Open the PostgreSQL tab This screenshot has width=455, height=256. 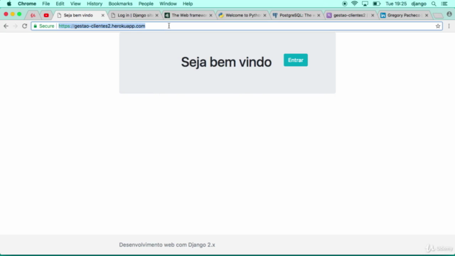click(297, 15)
